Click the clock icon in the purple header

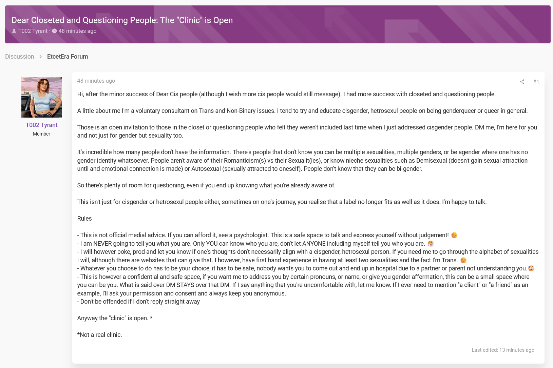[54, 31]
